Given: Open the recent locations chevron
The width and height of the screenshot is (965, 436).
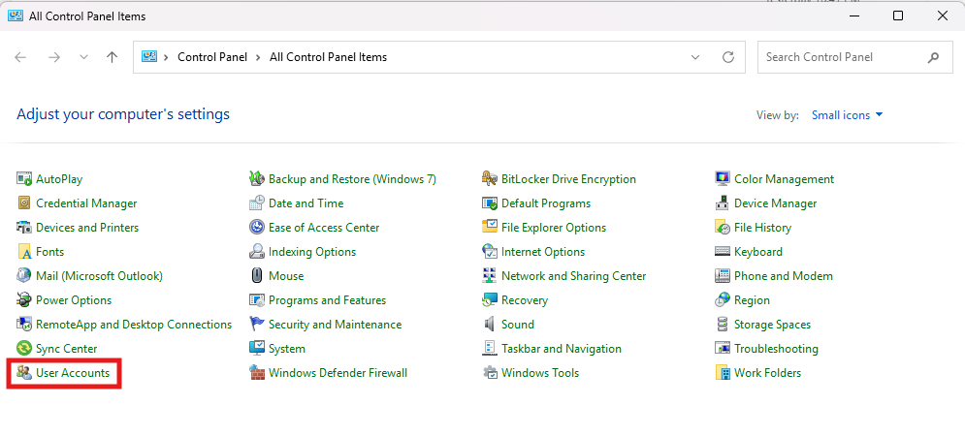Looking at the screenshot, I should pos(83,57).
